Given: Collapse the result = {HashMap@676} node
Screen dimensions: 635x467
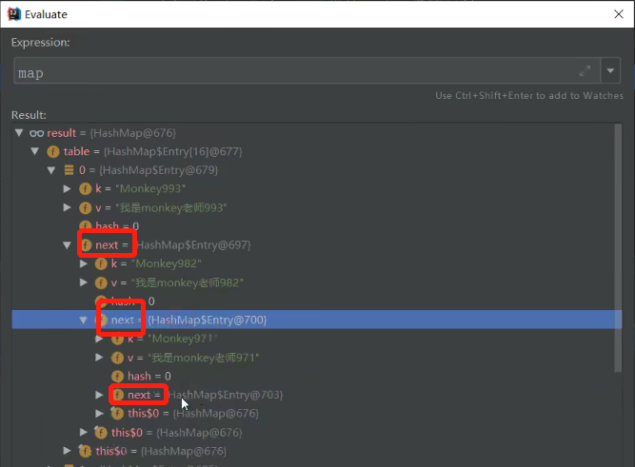Looking at the screenshot, I should coord(19,133).
